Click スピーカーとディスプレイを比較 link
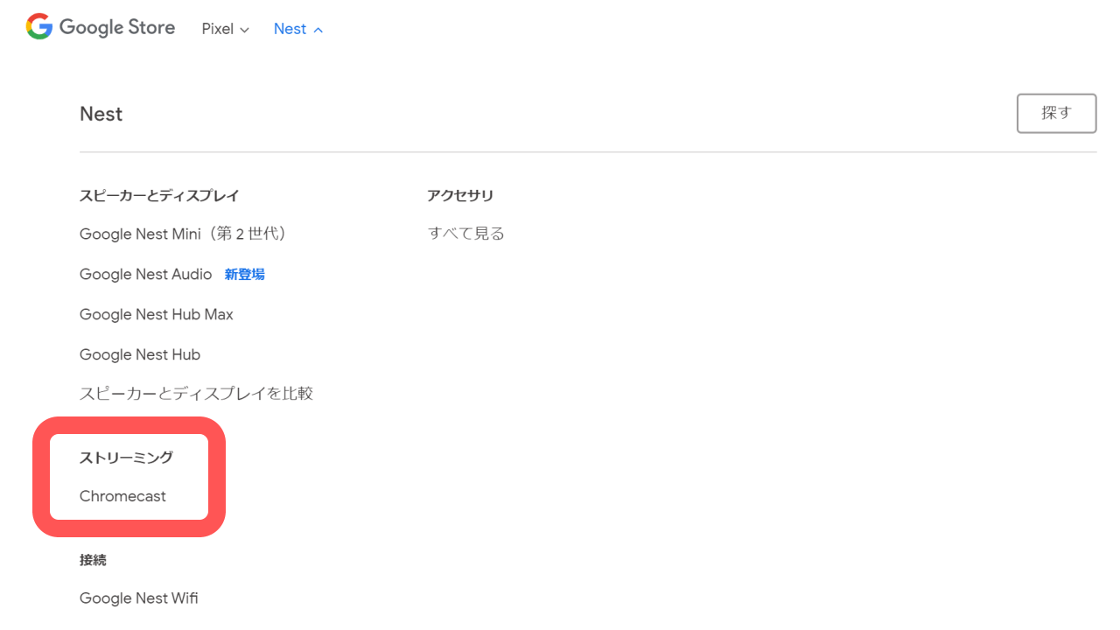1120x630 pixels. tap(196, 394)
